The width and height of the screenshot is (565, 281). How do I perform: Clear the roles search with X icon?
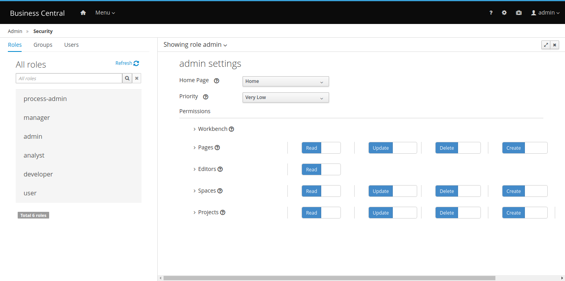(x=137, y=78)
